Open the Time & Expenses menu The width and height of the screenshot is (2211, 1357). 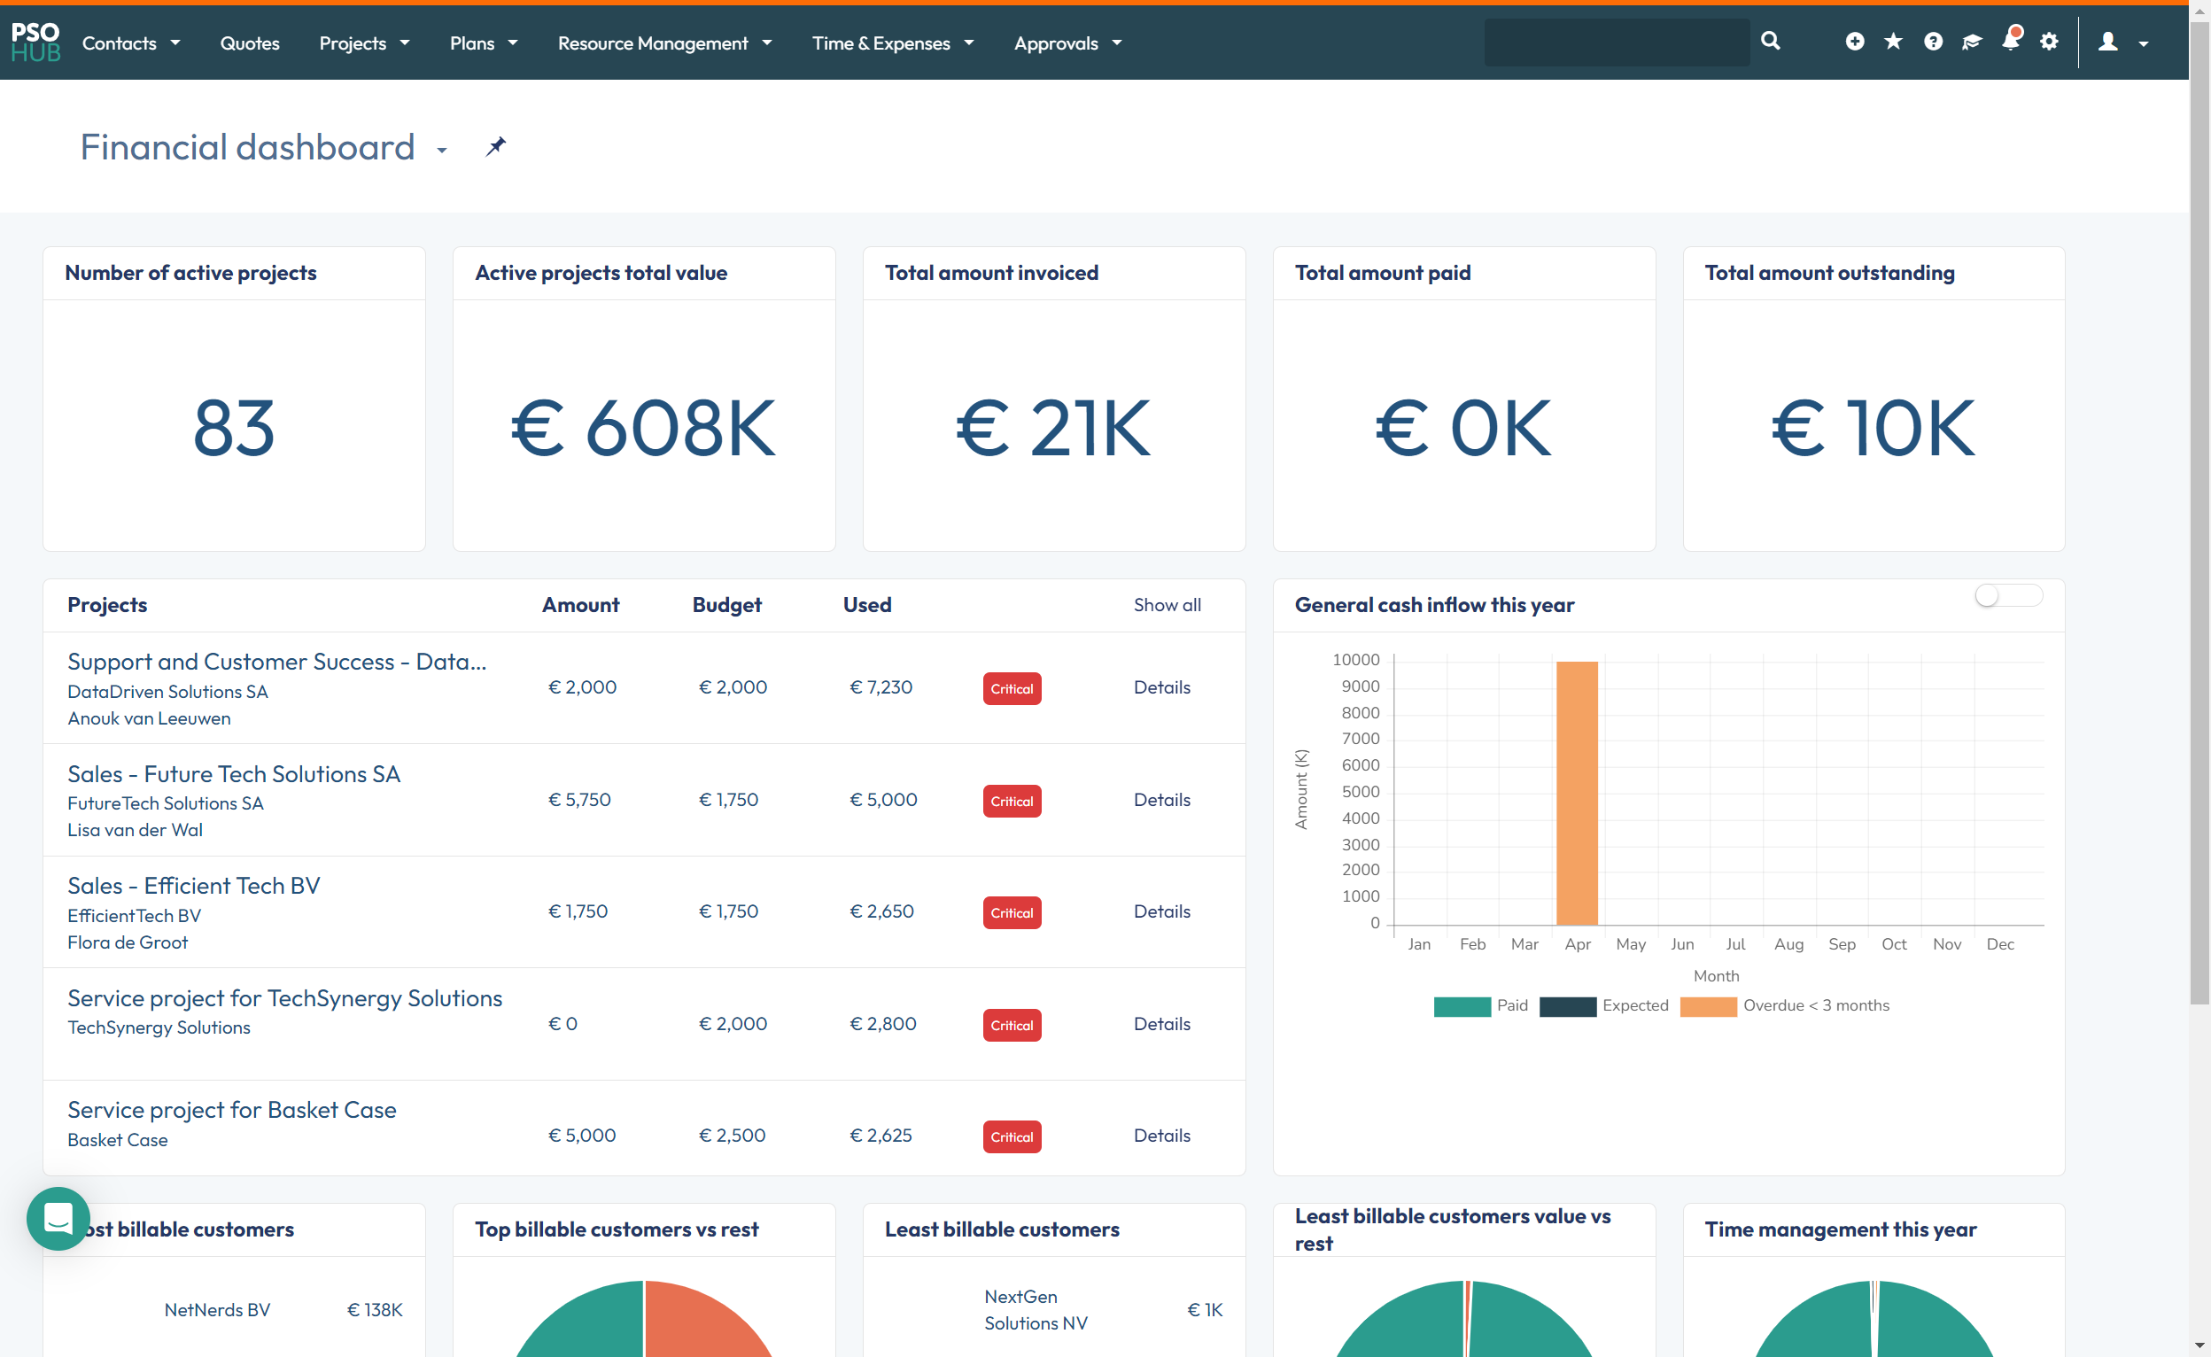pos(892,43)
